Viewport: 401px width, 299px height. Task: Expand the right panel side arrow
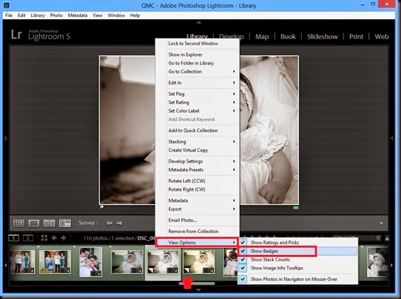point(392,138)
